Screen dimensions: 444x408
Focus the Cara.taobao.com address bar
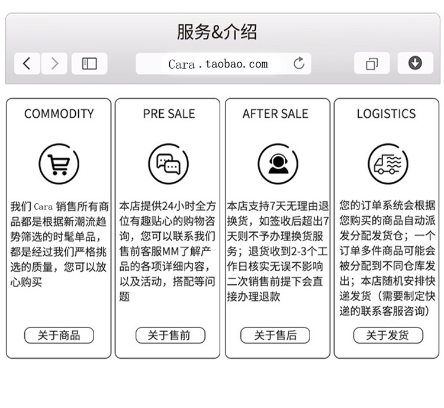(x=223, y=63)
